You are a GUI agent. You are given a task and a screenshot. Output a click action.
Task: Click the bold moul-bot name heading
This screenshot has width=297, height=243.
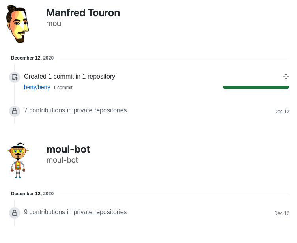coord(68,149)
